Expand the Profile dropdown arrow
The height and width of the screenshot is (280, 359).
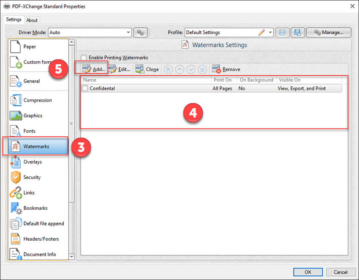[x=270, y=33]
